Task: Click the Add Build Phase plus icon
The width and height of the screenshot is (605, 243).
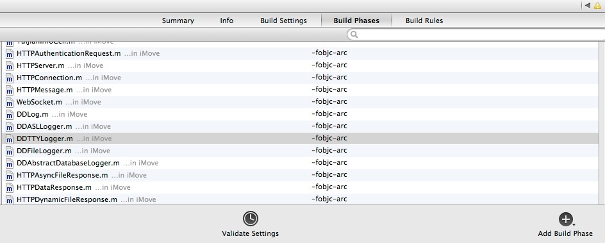Action: tap(566, 219)
